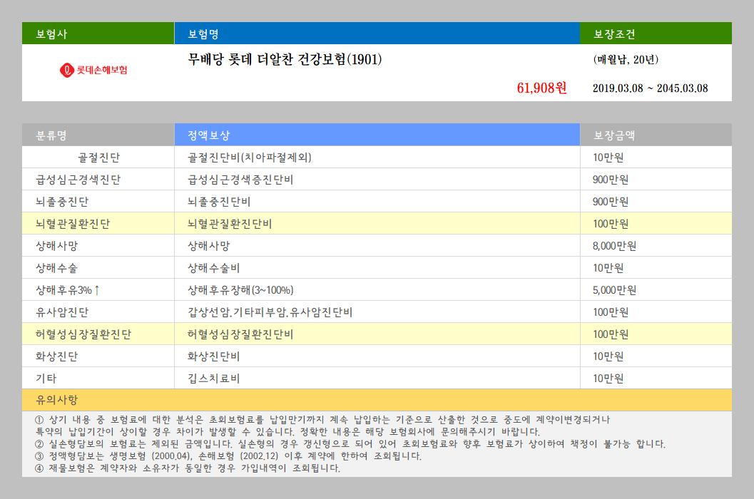The width and height of the screenshot is (754, 499).
Task: Click insurance name 무배당 롯데 더알찬 건강보험(1901)
Action: (x=285, y=60)
